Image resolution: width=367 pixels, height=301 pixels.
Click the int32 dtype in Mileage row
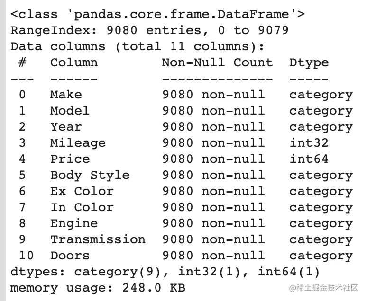click(x=309, y=143)
